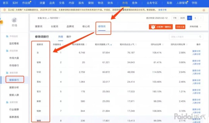Viewport: 209px width, 123px height.
Task: Sort by the 相关搜索词数 column
Action: 80,44
